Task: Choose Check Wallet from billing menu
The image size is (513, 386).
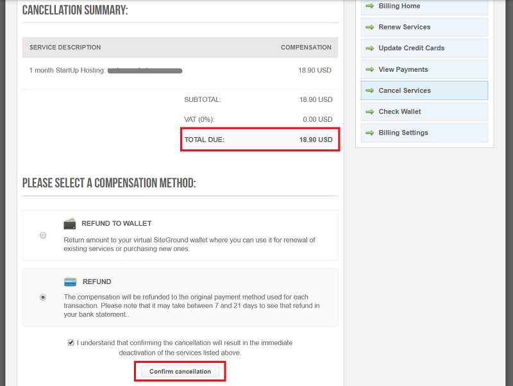Action: click(x=399, y=112)
